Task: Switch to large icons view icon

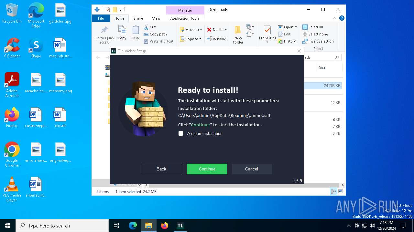Action: (340, 192)
